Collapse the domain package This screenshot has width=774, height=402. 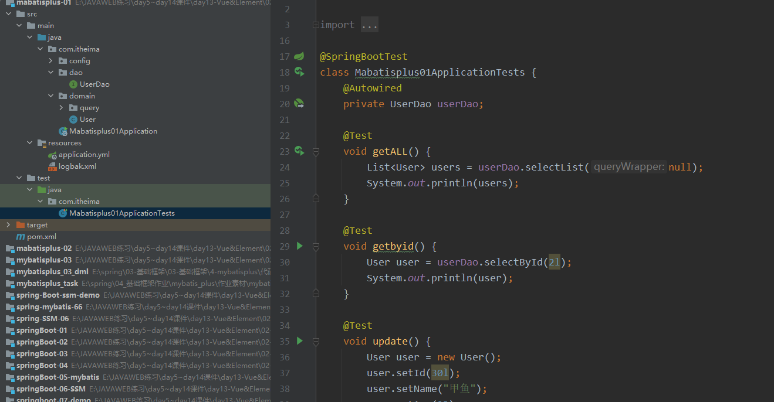click(50, 96)
